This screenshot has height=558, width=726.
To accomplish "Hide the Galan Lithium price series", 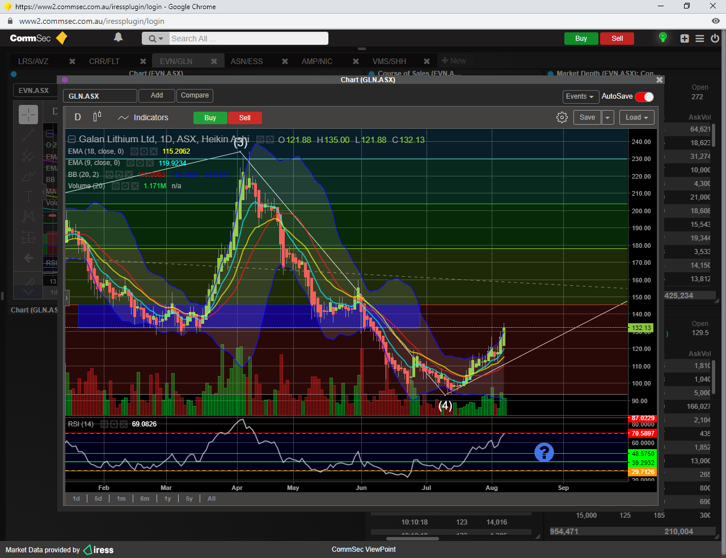I will point(260,139).
